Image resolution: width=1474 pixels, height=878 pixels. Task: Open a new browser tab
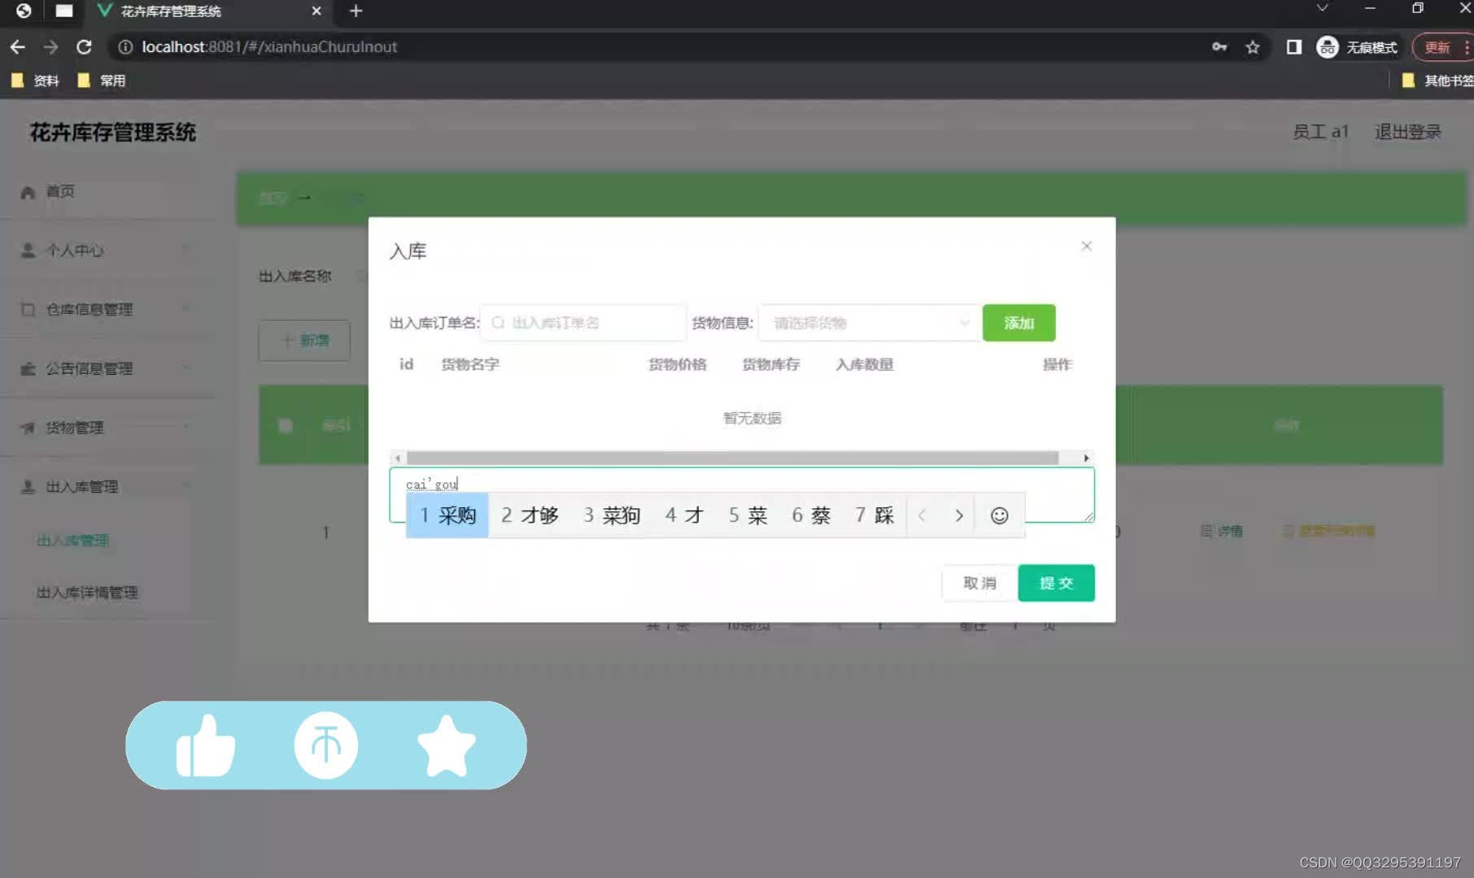[x=355, y=11]
